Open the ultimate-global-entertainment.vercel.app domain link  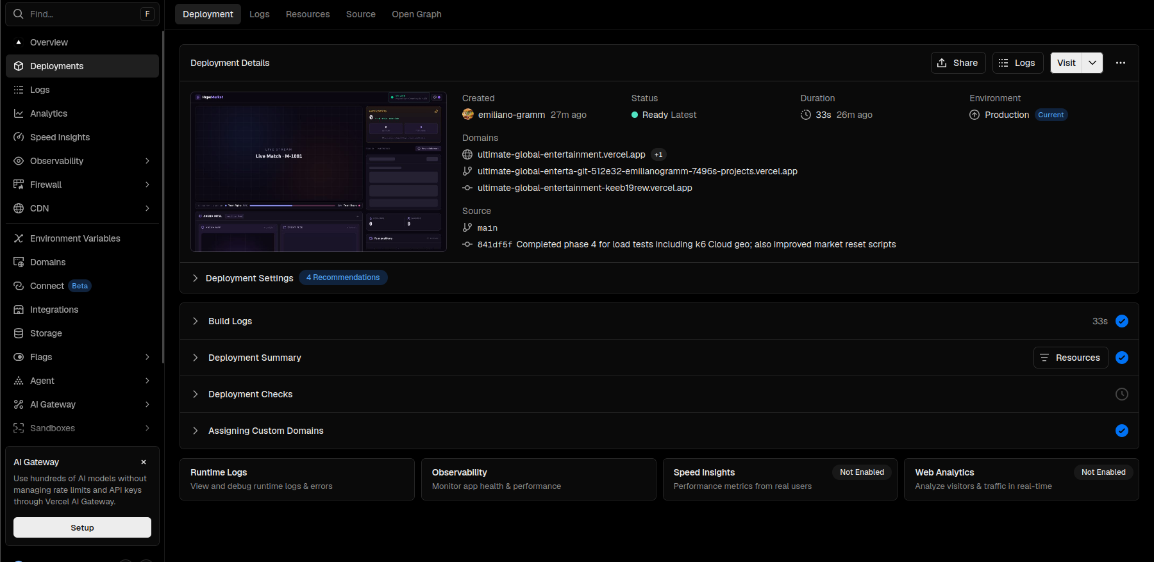coord(562,154)
